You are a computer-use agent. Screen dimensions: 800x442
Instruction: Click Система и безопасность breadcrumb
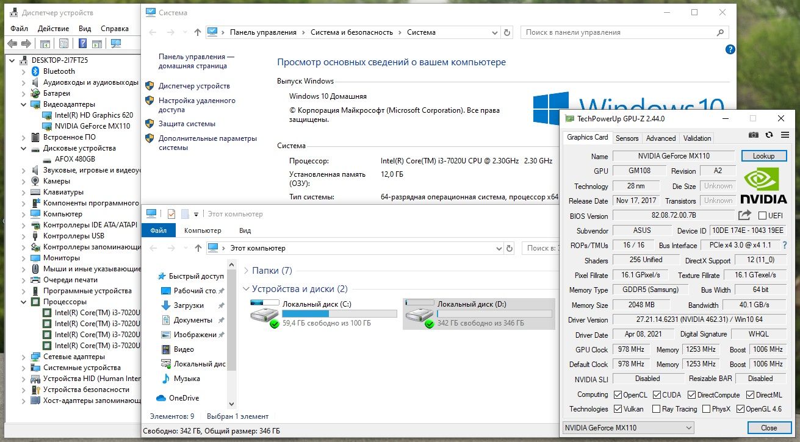point(351,32)
